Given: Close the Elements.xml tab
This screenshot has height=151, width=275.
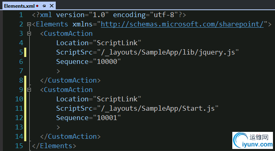Looking at the screenshot, I should tap(52, 6).
